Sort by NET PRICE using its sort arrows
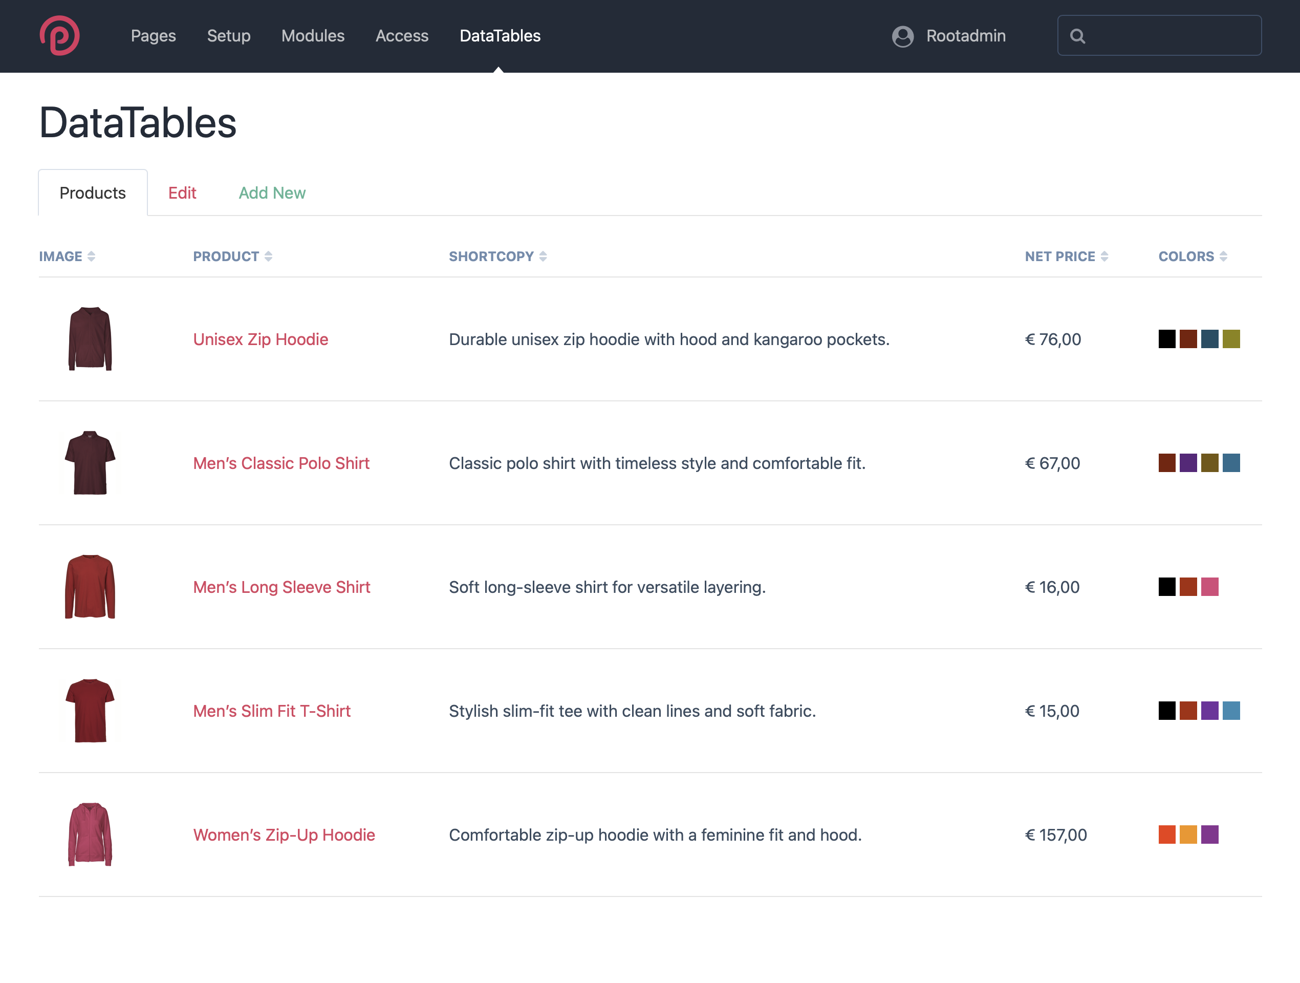Viewport: 1300px width, 983px height. [1106, 256]
